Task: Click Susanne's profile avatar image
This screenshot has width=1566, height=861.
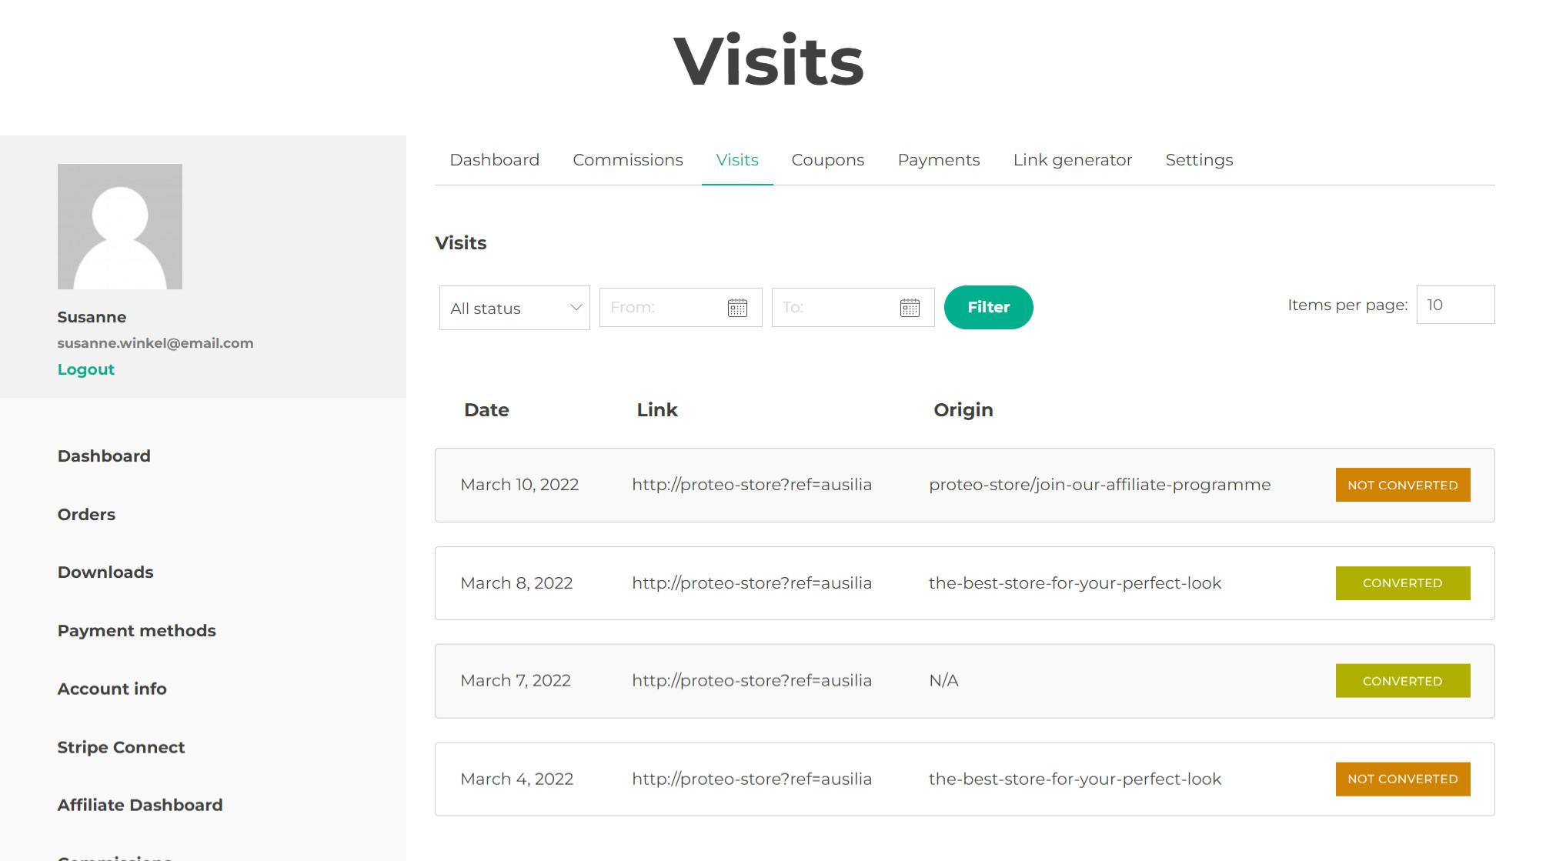Action: tap(120, 226)
